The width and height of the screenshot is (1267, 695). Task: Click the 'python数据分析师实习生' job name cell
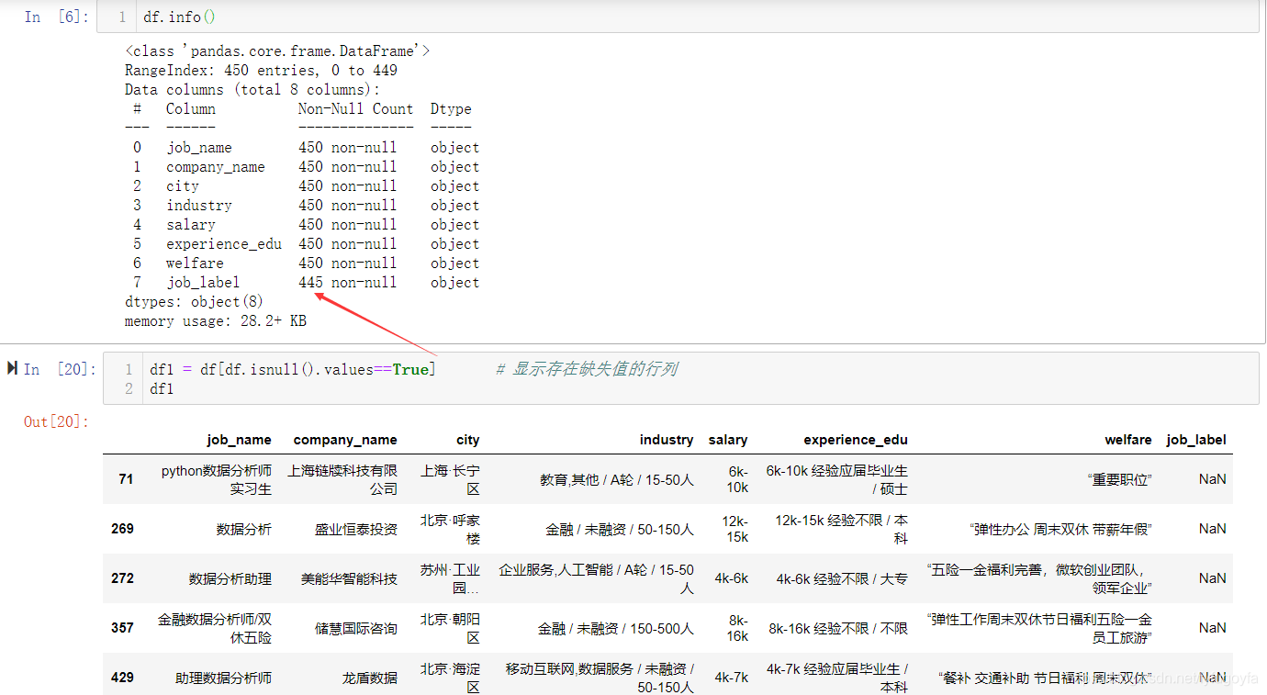(x=217, y=479)
